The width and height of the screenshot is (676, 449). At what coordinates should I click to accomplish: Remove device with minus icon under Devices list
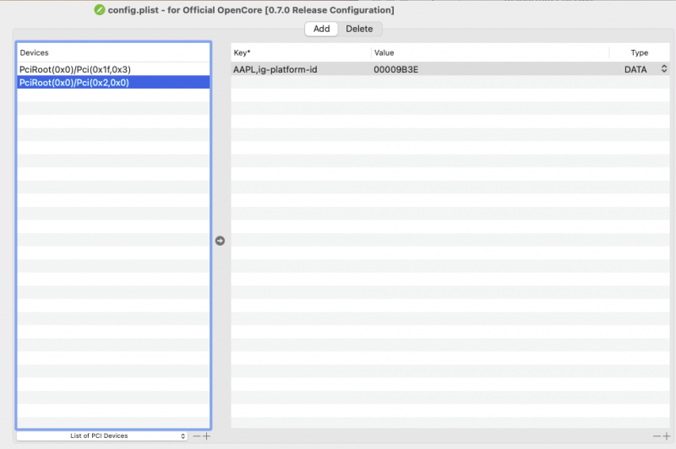click(x=197, y=436)
